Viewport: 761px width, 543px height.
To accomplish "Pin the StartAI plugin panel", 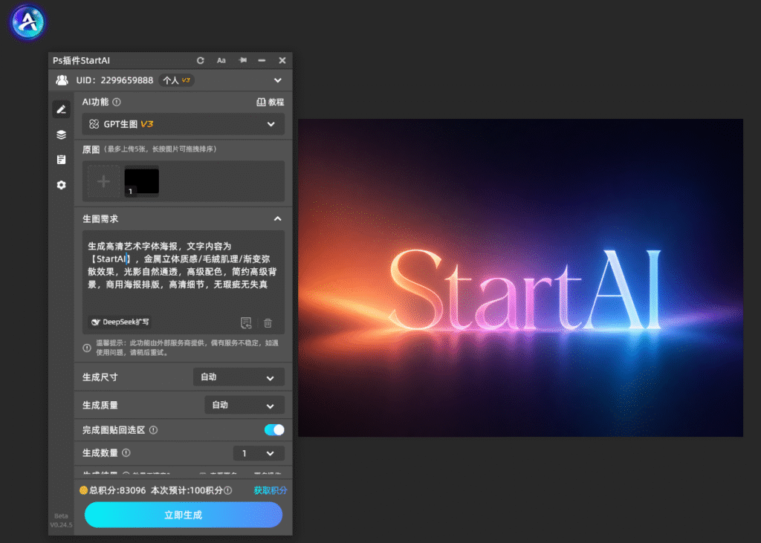I will point(243,60).
